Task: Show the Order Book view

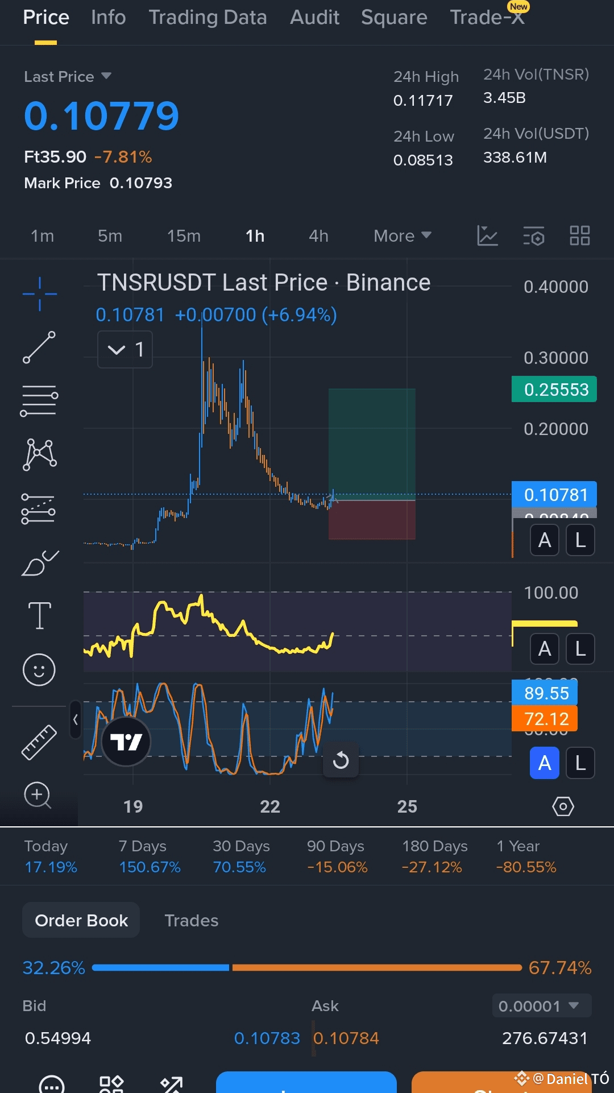Action: click(x=81, y=920)
